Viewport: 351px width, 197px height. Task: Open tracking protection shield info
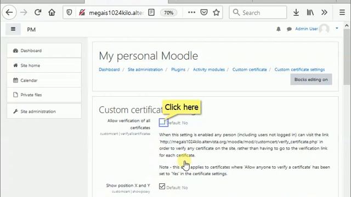tap(70, 13)
